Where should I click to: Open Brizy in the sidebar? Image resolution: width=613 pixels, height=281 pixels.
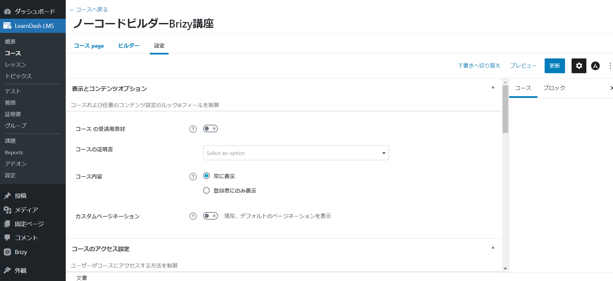pyautogui.click(x=21, y=252)
